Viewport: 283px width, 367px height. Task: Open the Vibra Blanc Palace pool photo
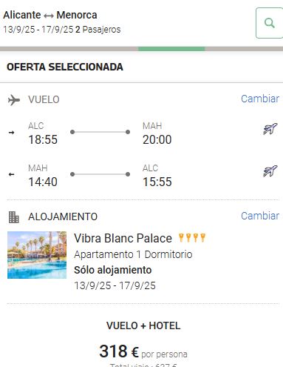pyautogui.click(x=37, y=255)
